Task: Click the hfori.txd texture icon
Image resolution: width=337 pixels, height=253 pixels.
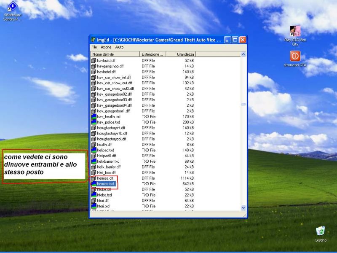Action: (94, 206)
